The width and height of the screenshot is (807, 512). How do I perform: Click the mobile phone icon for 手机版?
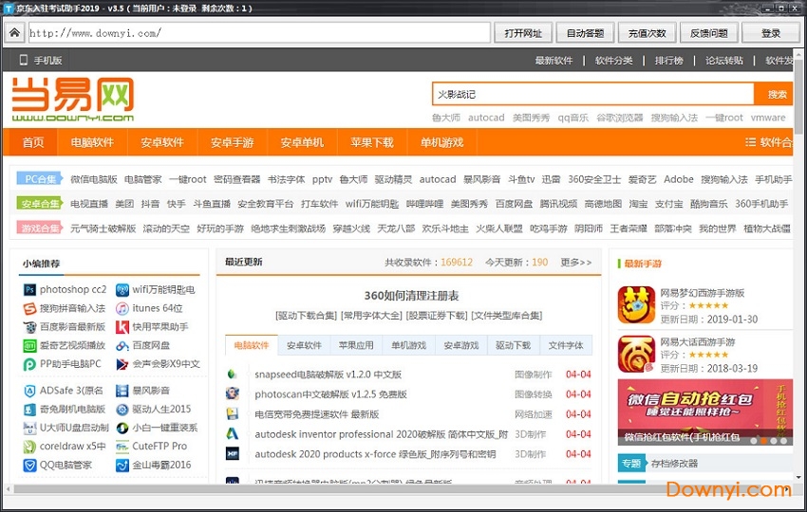click(23, 60)
